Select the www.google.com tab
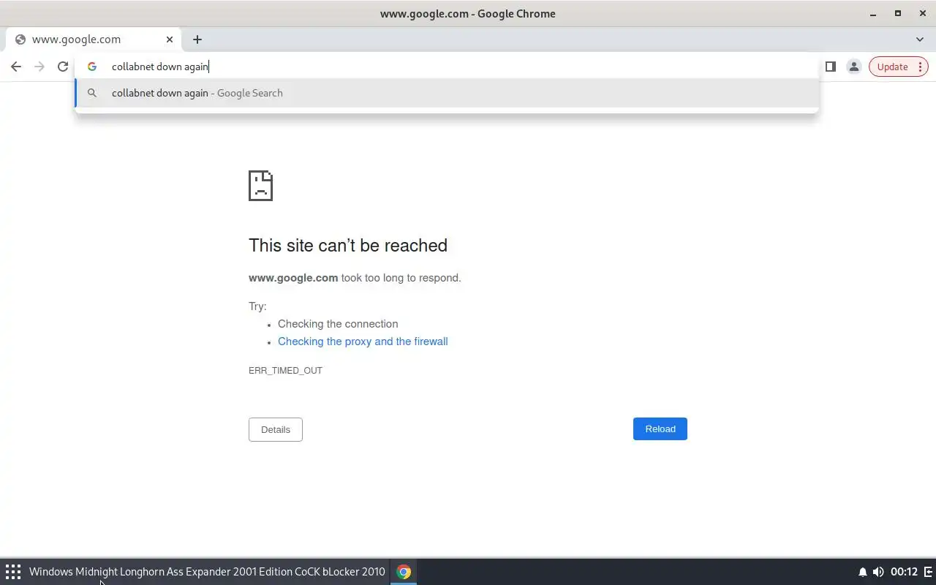Image resolution: width=936 pixels, height=585 pixels. (x=93, y=39)
